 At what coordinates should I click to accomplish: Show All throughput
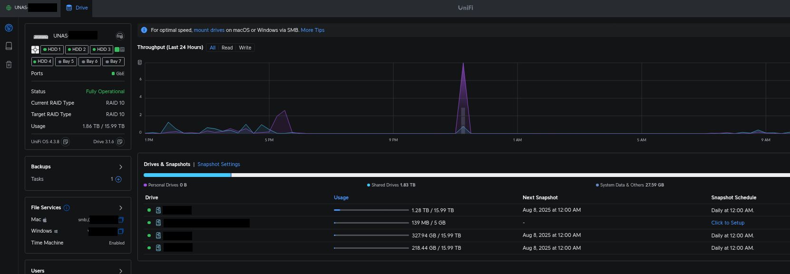[x=213, y=48]
